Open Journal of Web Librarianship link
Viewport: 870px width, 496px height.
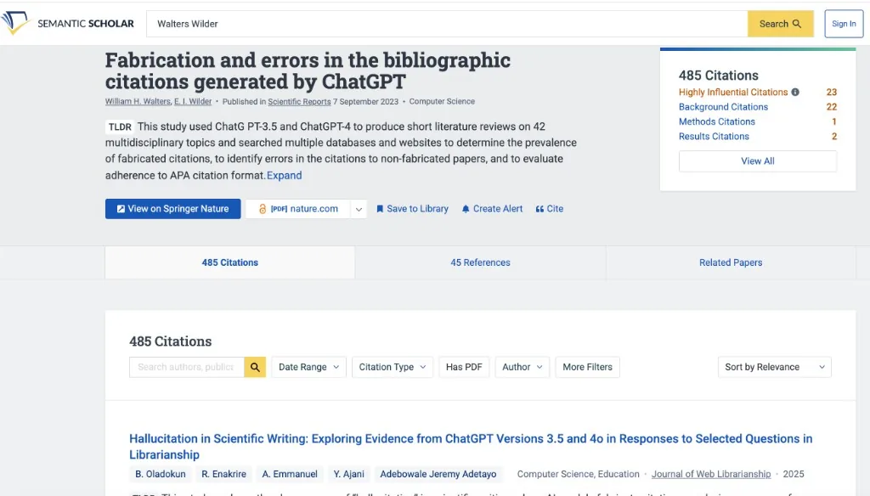(711, 474)
